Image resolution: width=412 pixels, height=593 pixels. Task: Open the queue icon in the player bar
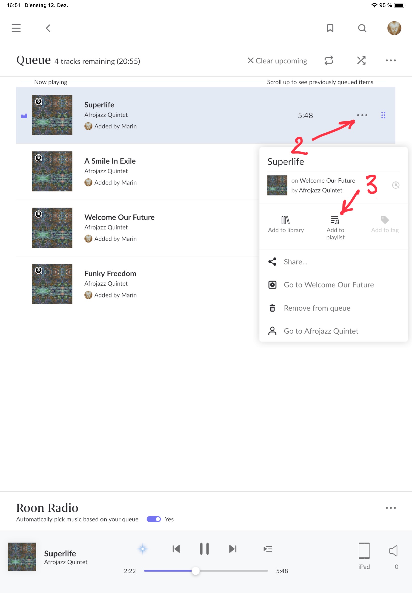[268, 549]
